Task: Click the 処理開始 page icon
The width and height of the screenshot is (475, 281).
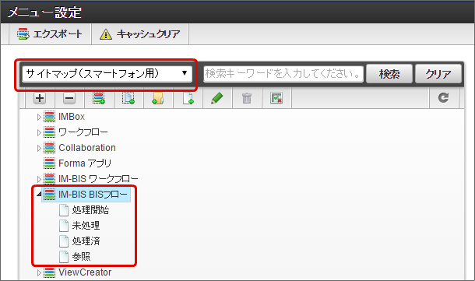Action: [x=64, y=210]
